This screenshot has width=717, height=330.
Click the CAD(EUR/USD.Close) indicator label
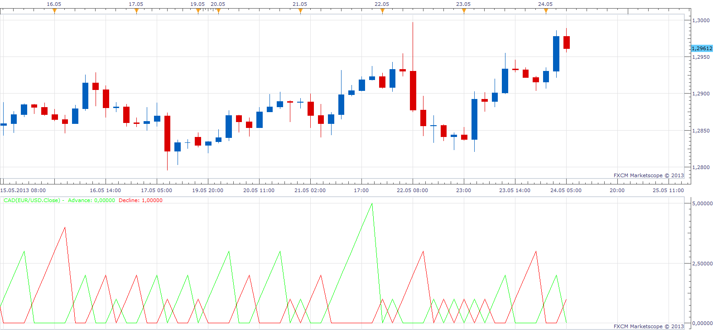pos(32,200)
